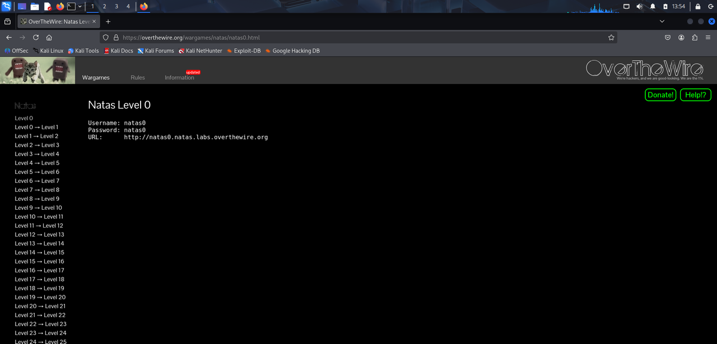Open the Kali applications menu
This screenshot has height=344, width=717.
pyautogui.click(x=6, y=7)
